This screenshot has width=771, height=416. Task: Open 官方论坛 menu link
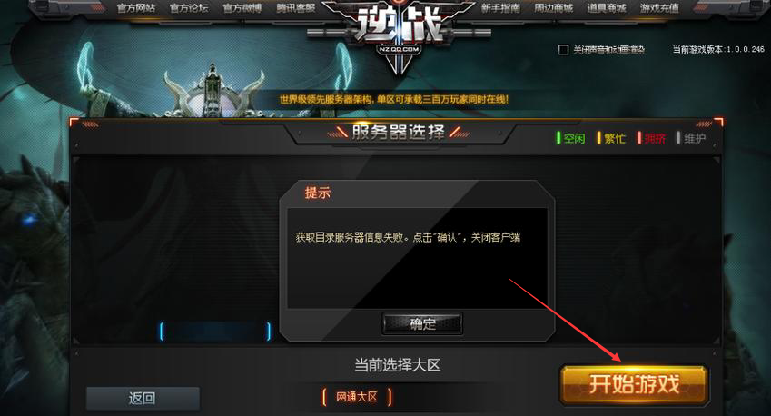coord(189,8)
